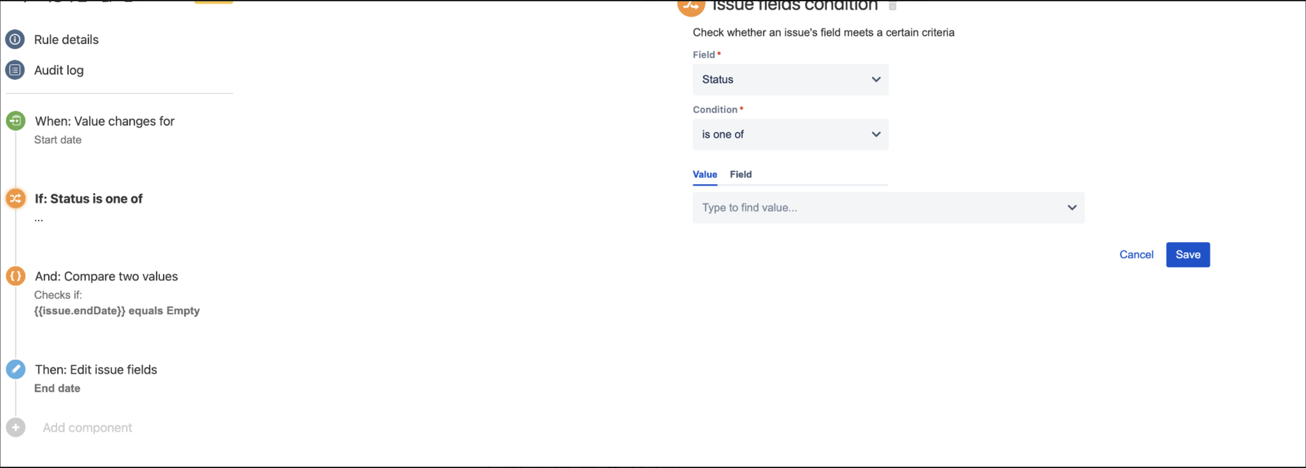The width and height of the screenshot is (1306, 468).
Task: Open Audit log section
Action: coord(59,70)
